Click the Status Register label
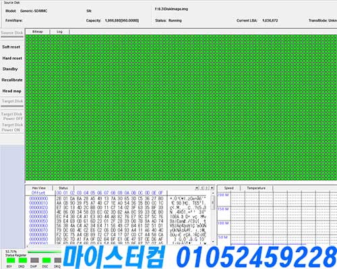The image size is (337, 269). [16, 255]
